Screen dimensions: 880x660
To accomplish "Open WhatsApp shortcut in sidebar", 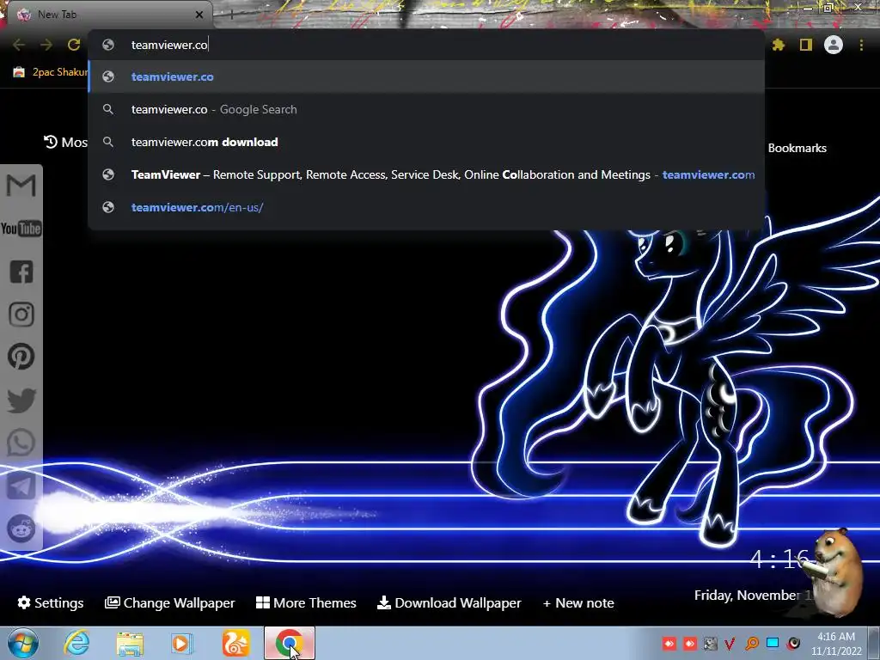I will [21, 443].
